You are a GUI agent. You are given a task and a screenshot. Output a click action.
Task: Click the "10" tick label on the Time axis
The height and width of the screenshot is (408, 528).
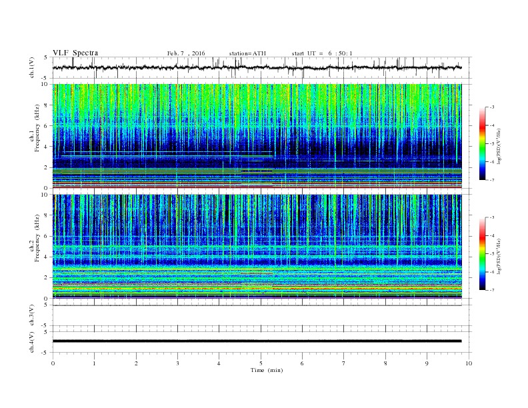(469, 363)
